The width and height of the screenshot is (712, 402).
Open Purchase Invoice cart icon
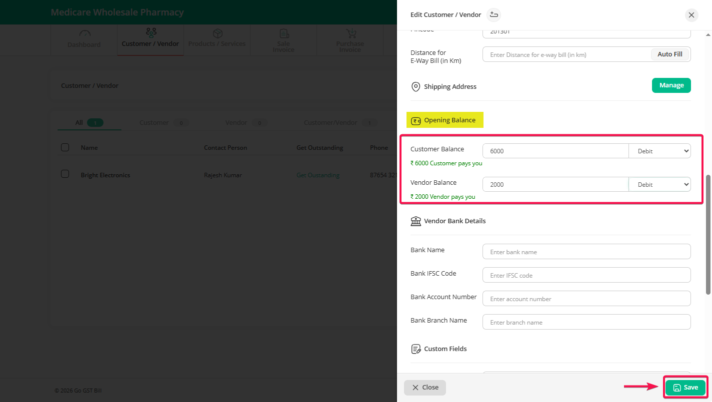(350, 34)
